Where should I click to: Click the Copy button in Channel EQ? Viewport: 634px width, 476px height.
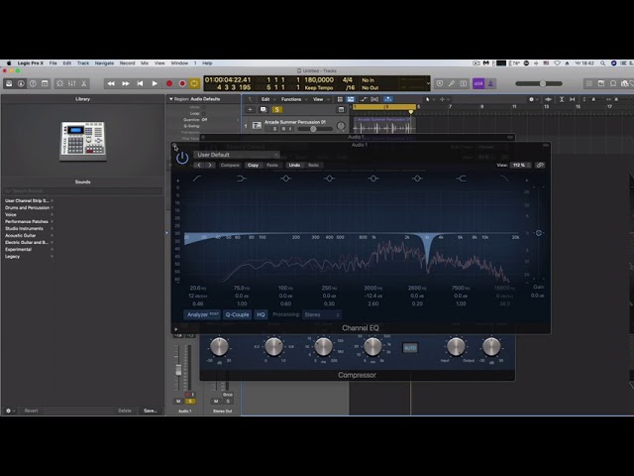coord(254,166)
